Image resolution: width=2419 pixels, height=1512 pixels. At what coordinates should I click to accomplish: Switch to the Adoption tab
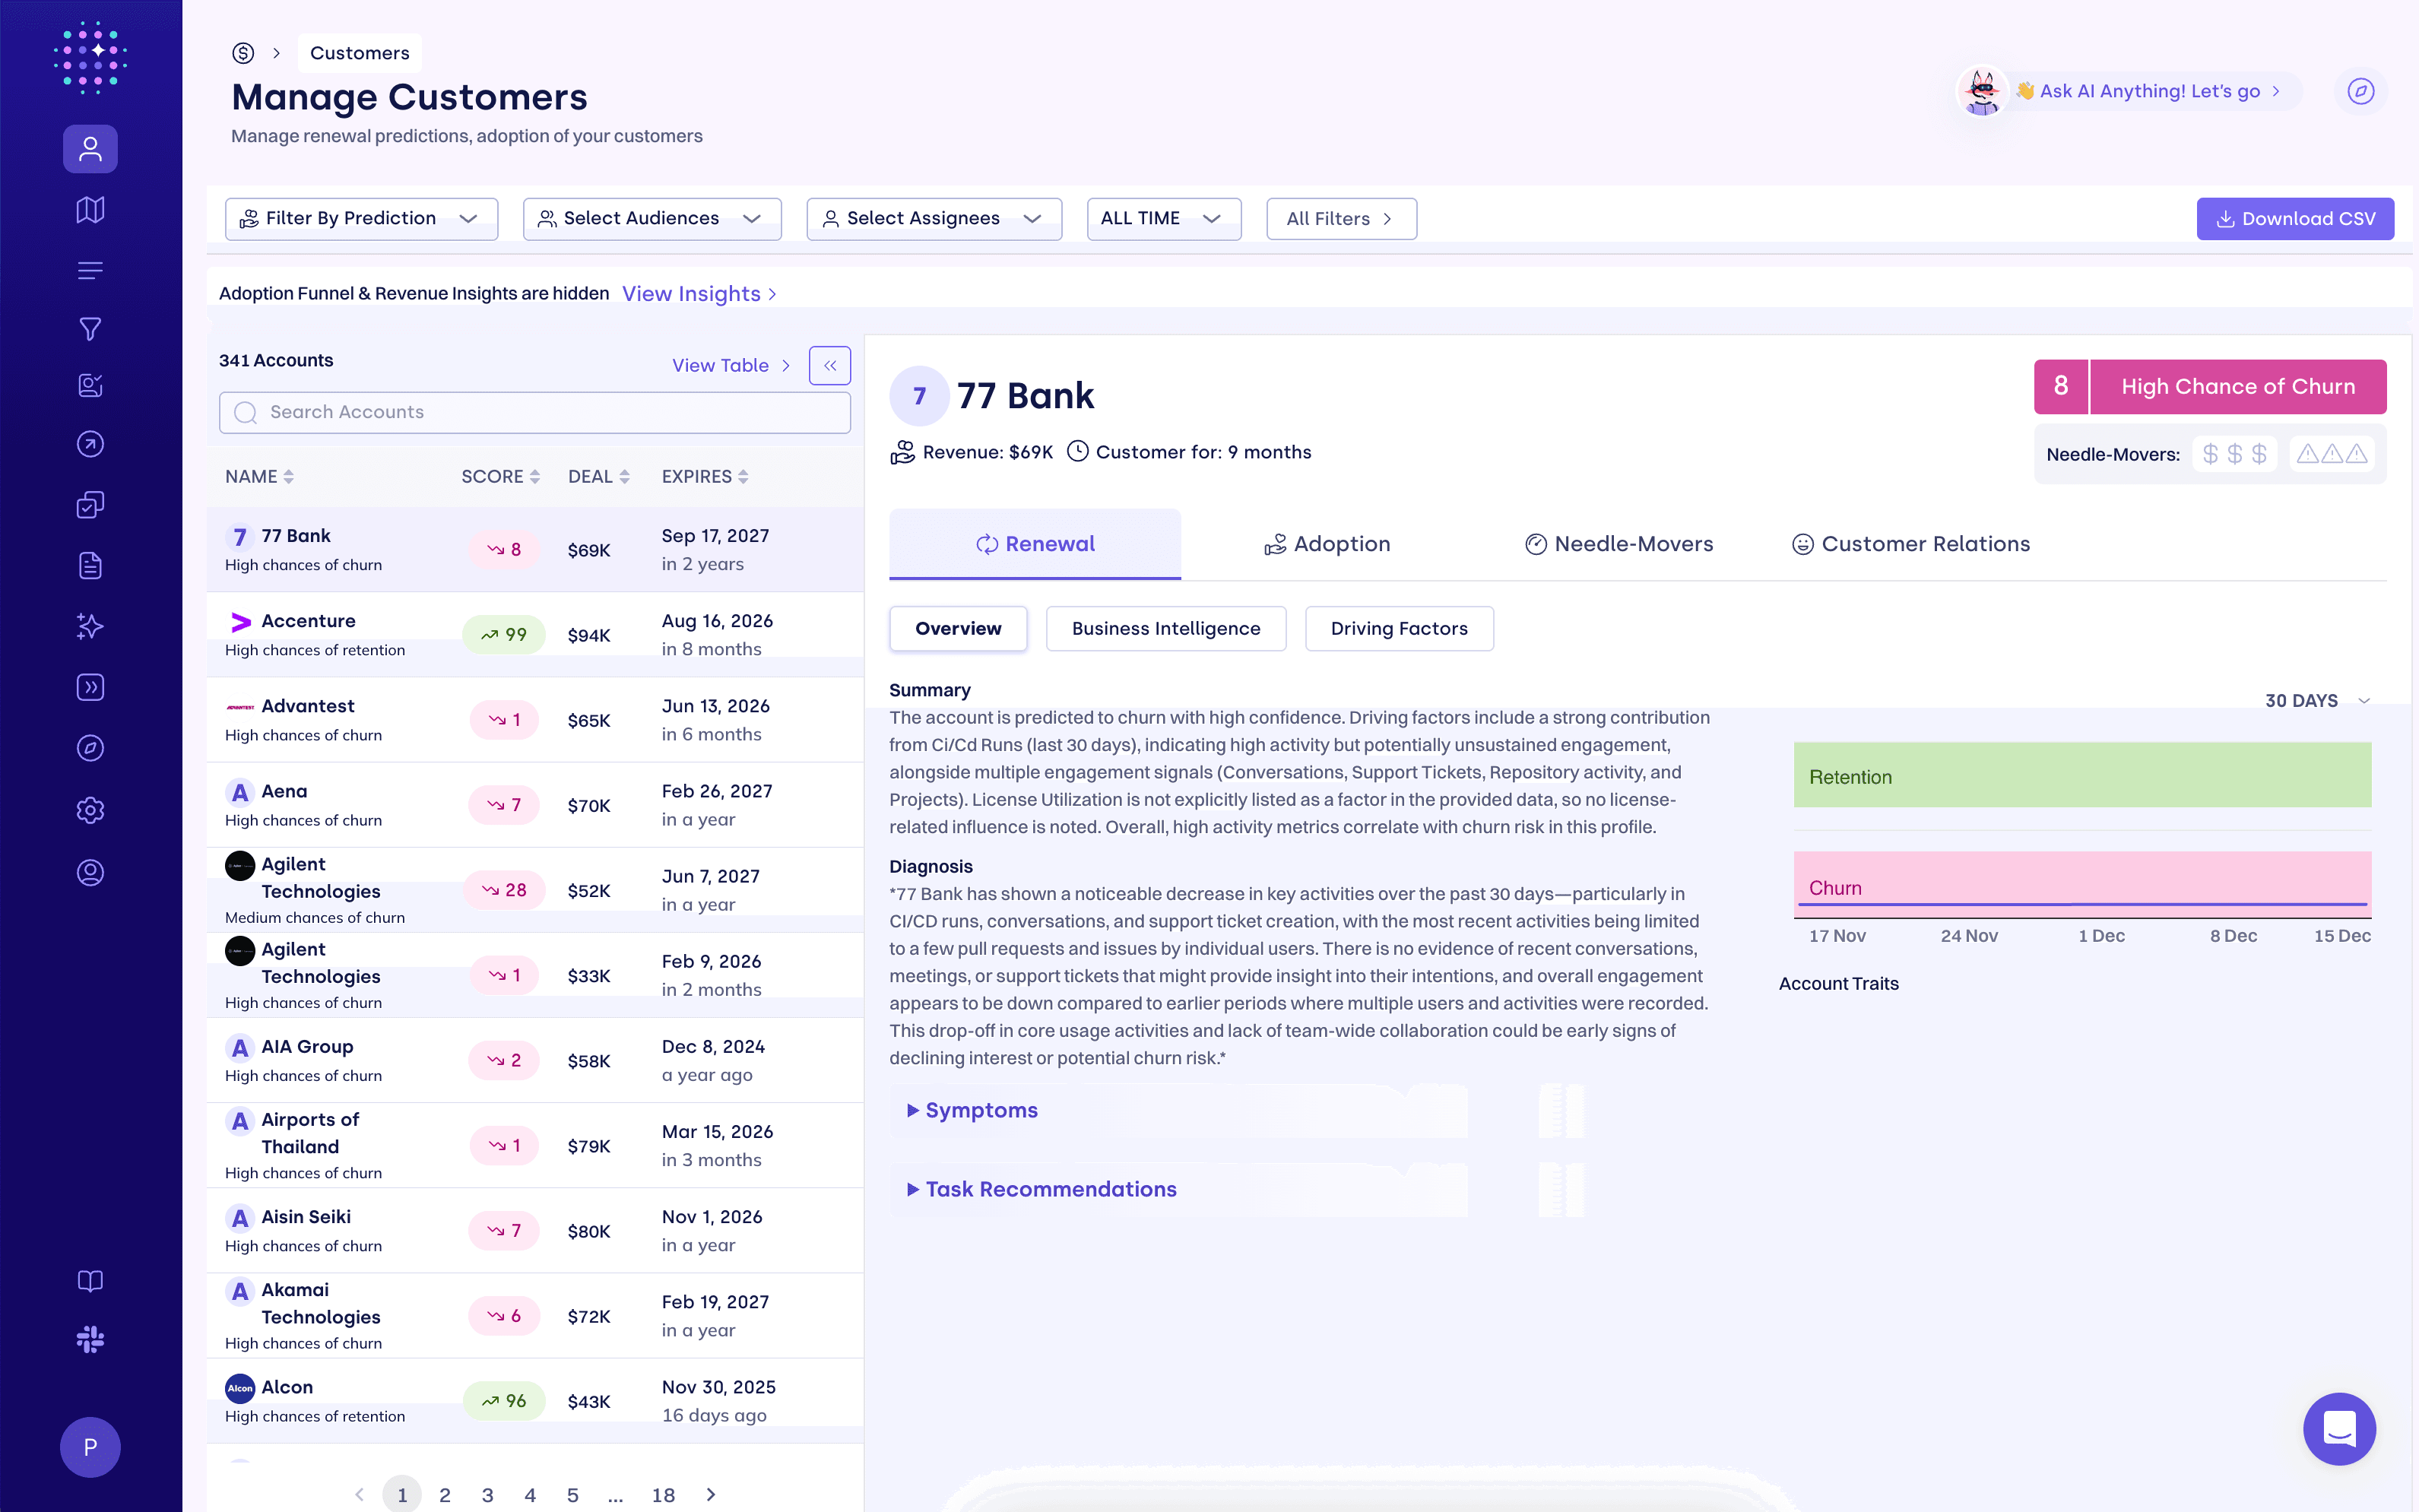point(1326,544)
